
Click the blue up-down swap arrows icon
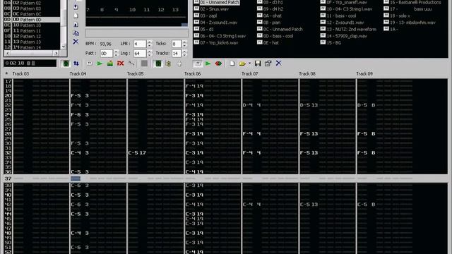76,64
